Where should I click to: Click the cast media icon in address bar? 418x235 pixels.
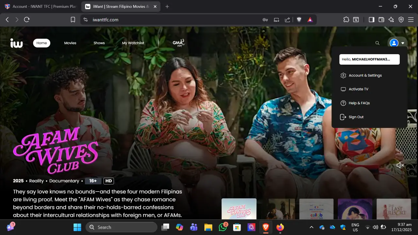277,20
